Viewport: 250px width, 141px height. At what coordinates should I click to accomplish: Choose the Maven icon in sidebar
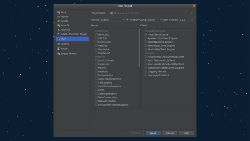[x=59, y=16]
